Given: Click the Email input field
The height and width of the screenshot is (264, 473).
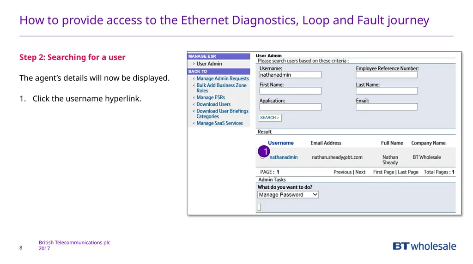Looking at the screenshot, I should (x=387, y=107).
